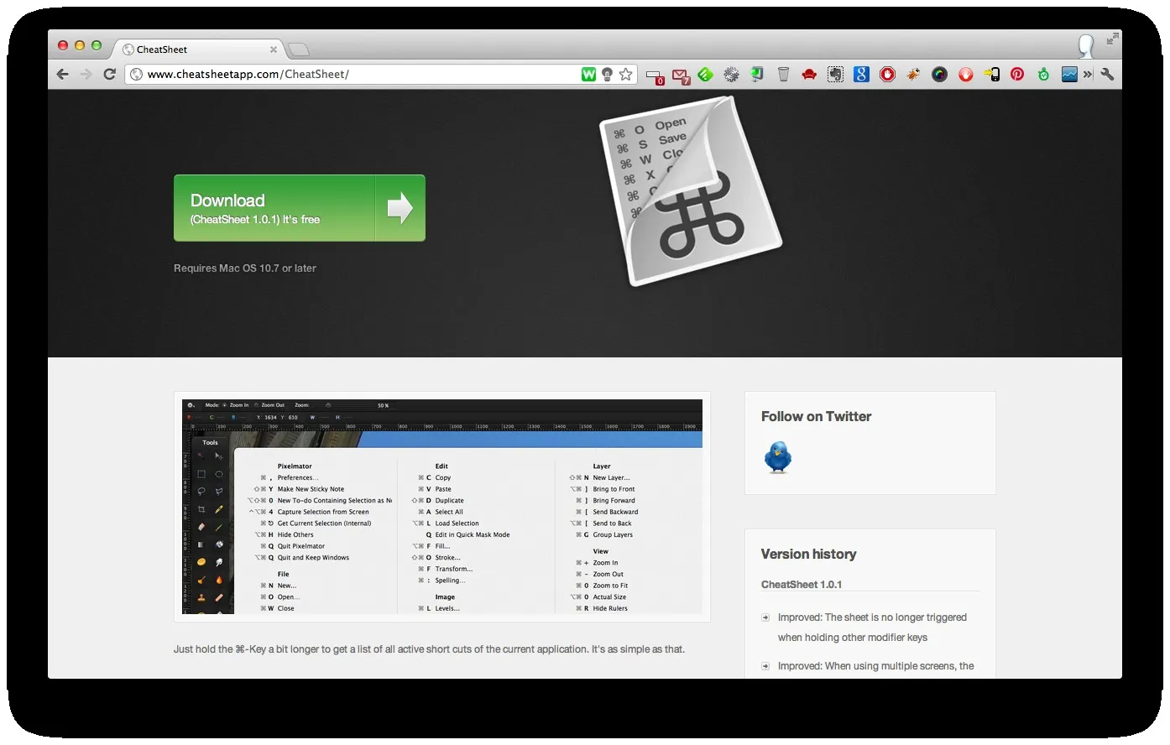1170x745 pixels.
Task: Click the red stop-hand AdBlock icon
Action: 887,74
